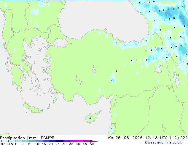Click the '(12+222' forecast step text

click(179, 138)
